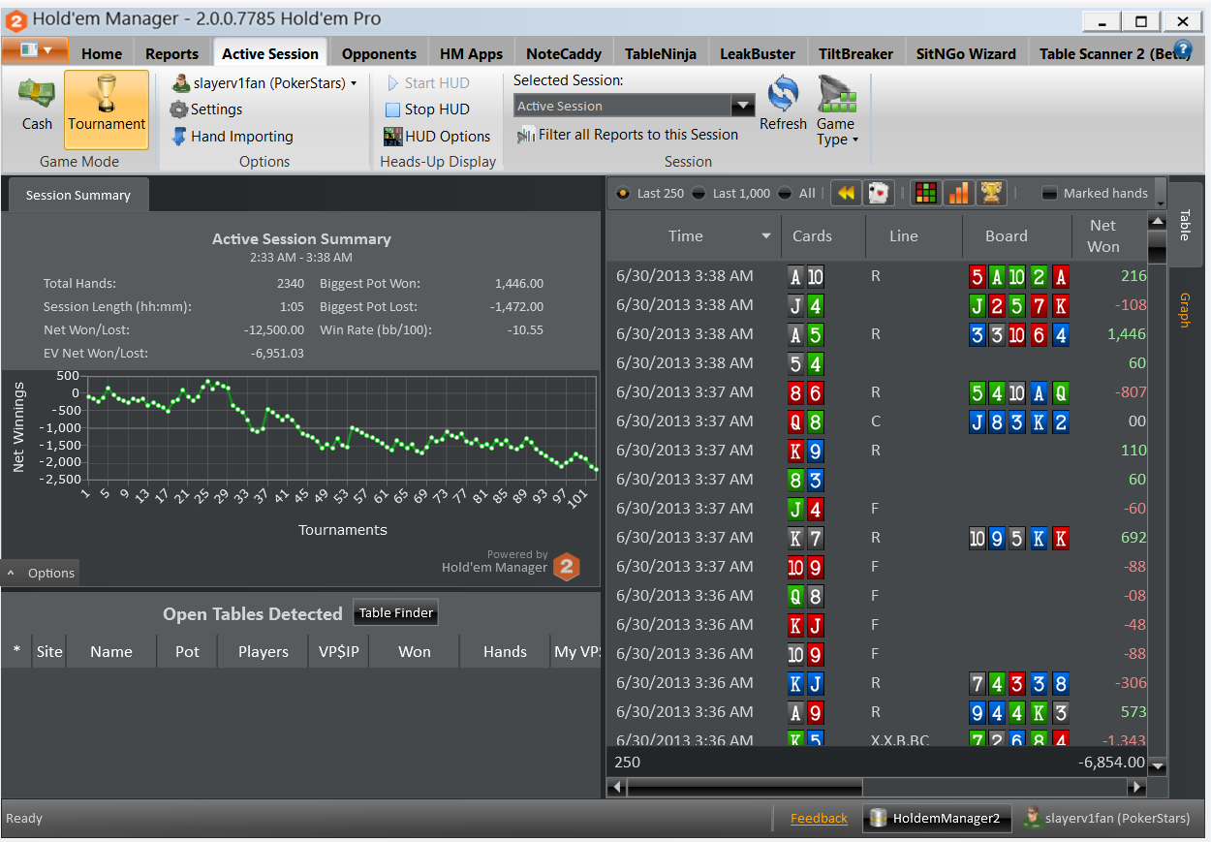Image resolution: width=1211 pixels, height=842 pixels.
Task: Select the Session Summary tab
Action: tap(78, 195)
